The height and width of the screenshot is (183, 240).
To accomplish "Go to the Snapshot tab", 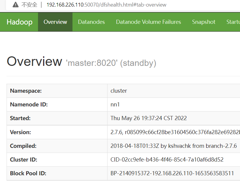I will pyautogui.click(x=204, y=22).
